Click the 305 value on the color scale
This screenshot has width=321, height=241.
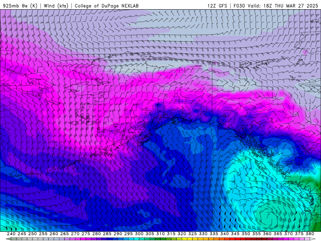(150, 234)
